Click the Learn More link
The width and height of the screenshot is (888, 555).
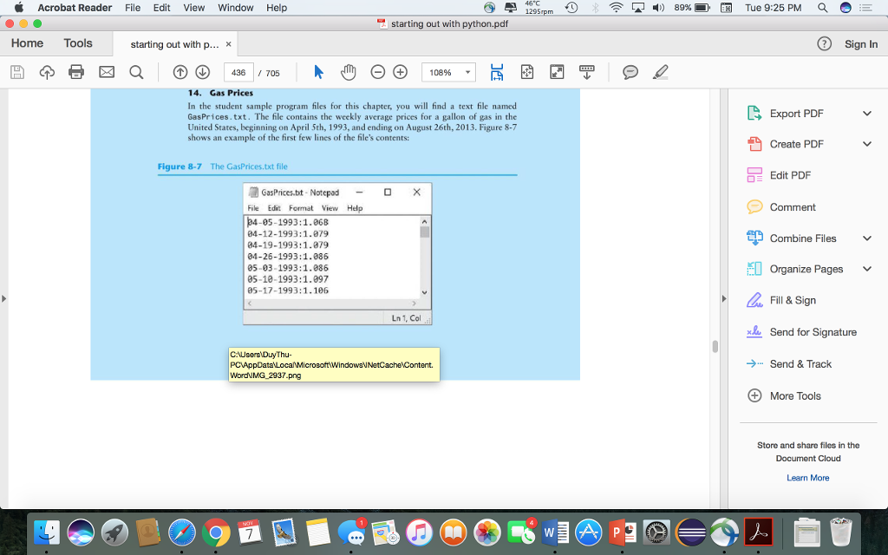click(807, 477)
